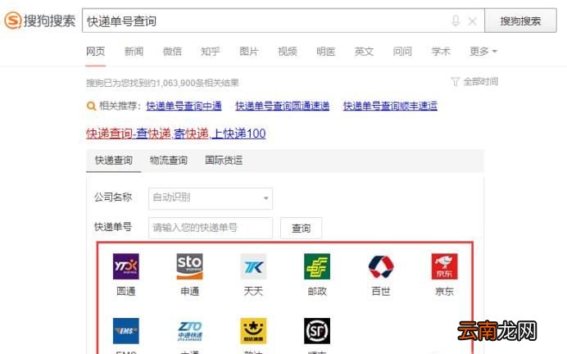Switch to the 问问 tab

pos(402,52)
